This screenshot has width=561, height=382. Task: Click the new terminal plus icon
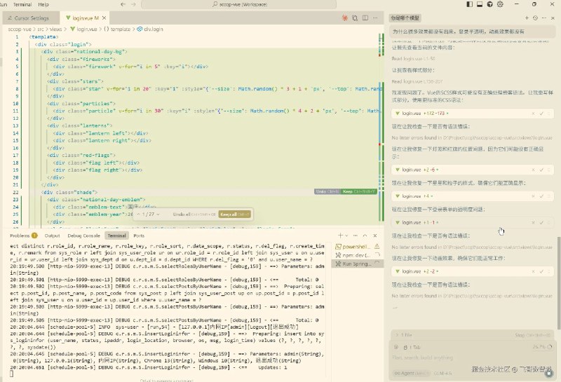pos(339,236)
